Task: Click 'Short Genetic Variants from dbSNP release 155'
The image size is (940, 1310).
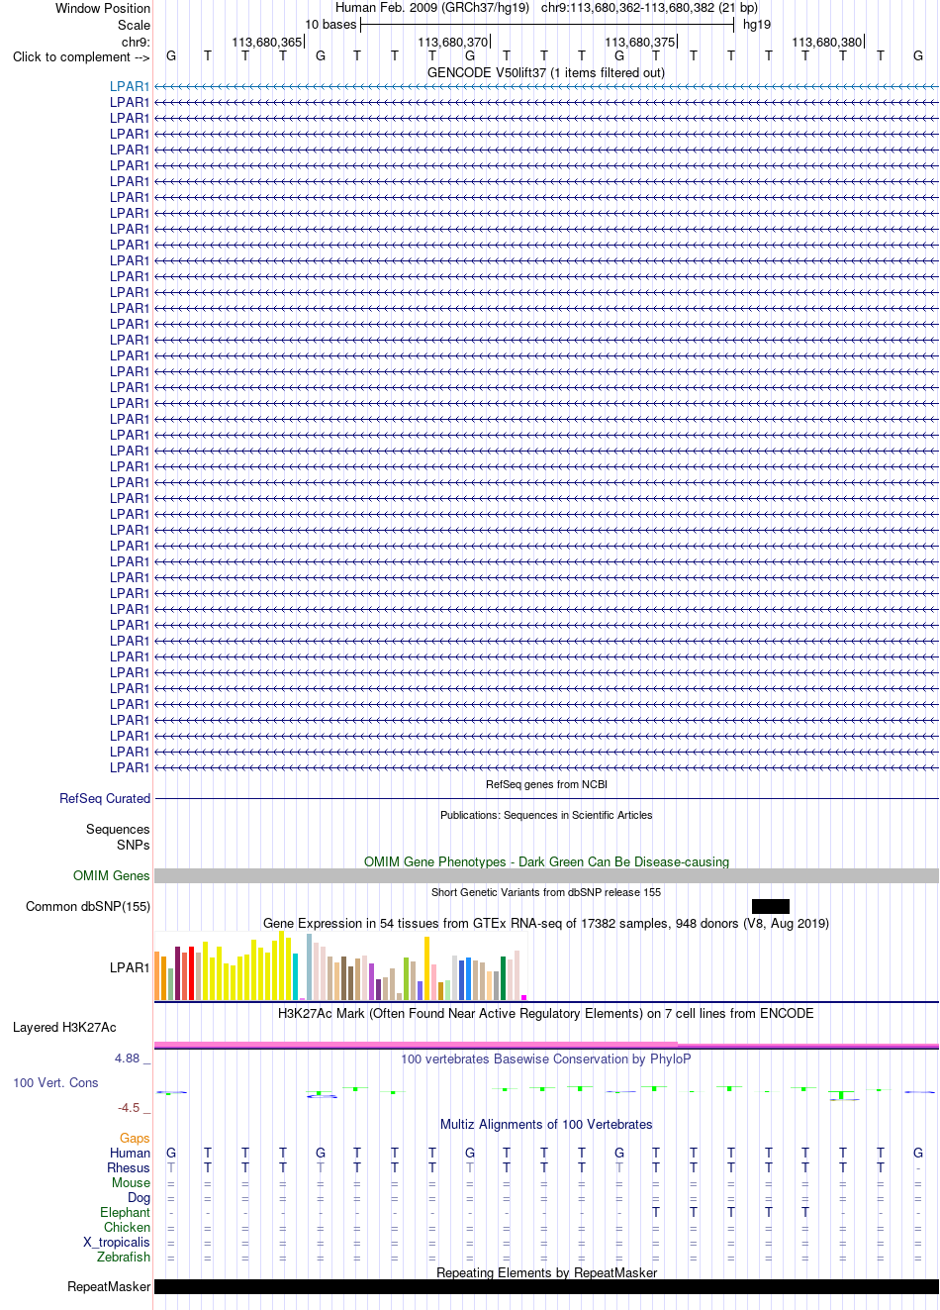Action: pos(546,892)
